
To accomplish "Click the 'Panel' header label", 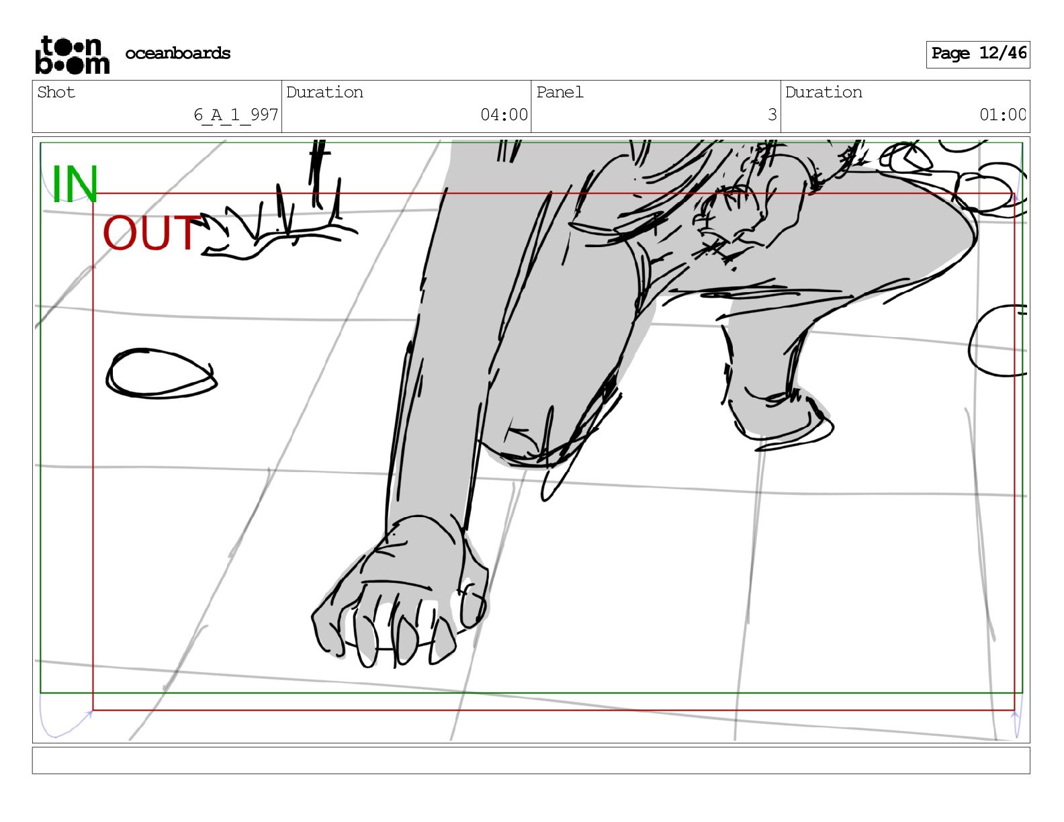I will coord(560,92).
